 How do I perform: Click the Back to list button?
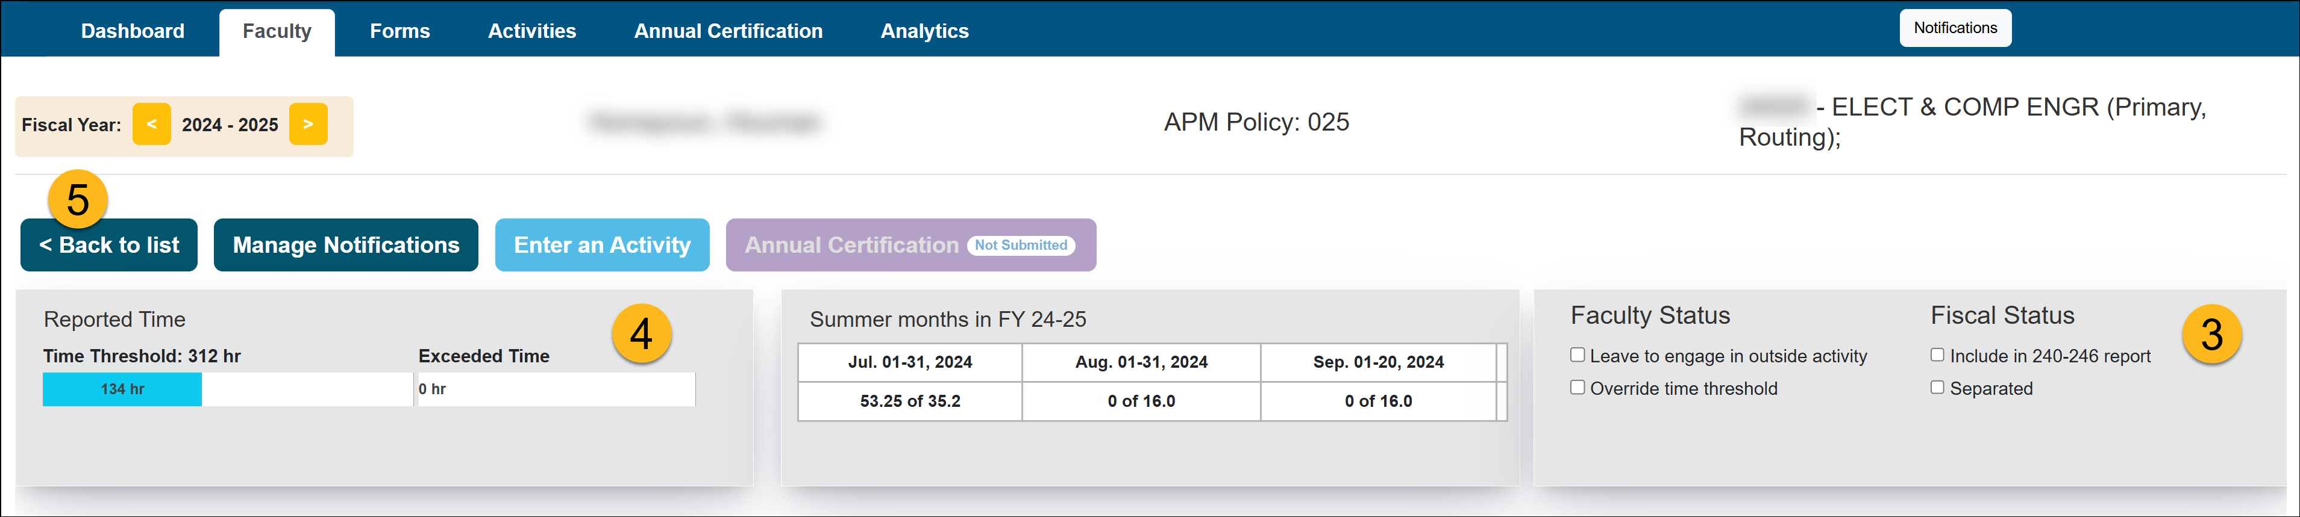coord(109,245)
